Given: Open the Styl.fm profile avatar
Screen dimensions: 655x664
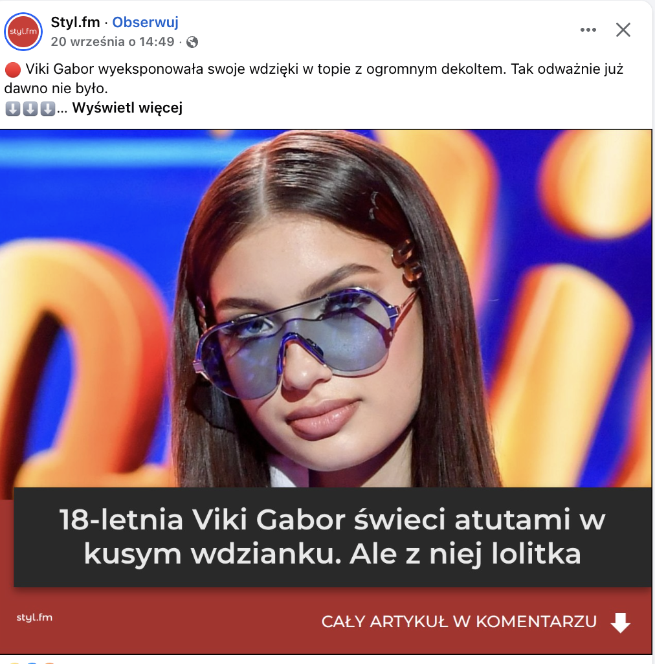Looking at the screenshot, I should 23,31.
